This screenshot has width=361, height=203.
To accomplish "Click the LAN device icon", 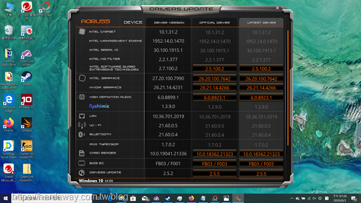I will (82, 116).
